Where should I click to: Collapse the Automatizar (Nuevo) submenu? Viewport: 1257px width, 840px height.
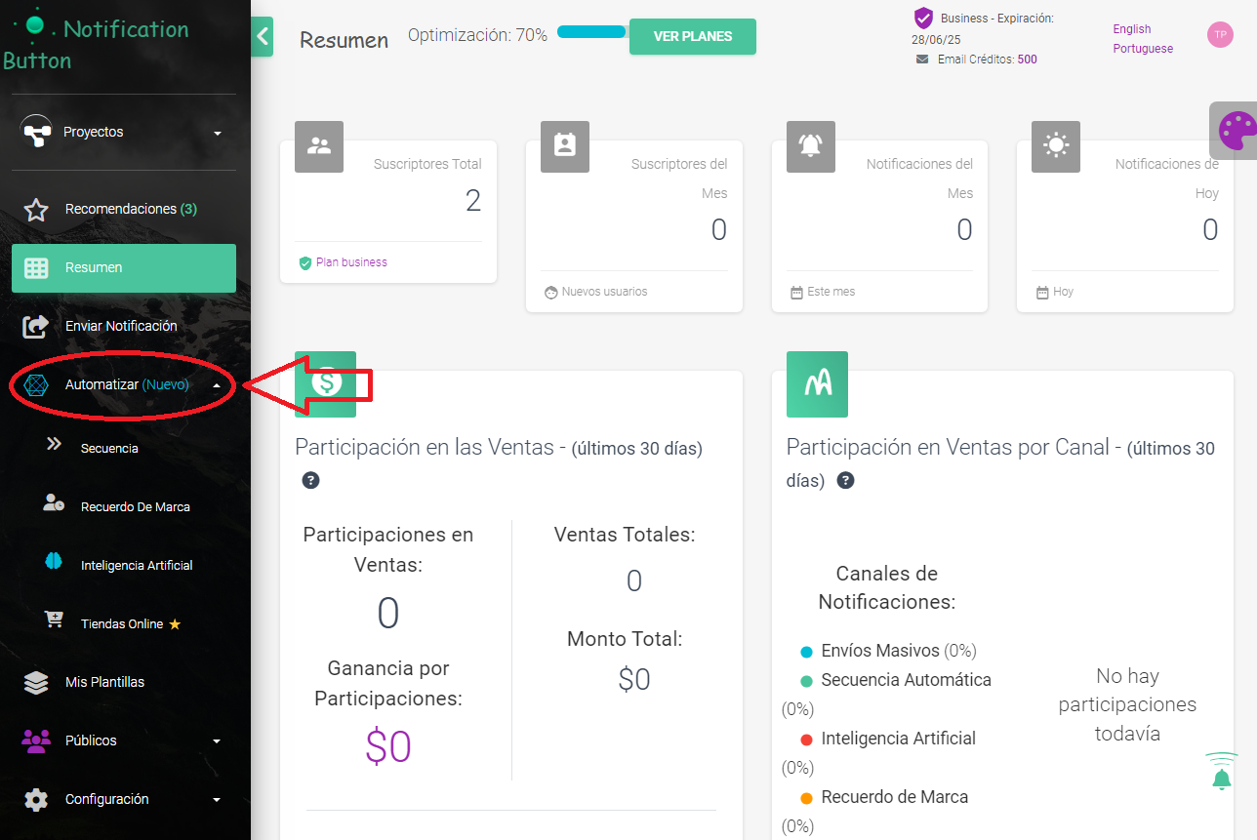tap(217, 384)
